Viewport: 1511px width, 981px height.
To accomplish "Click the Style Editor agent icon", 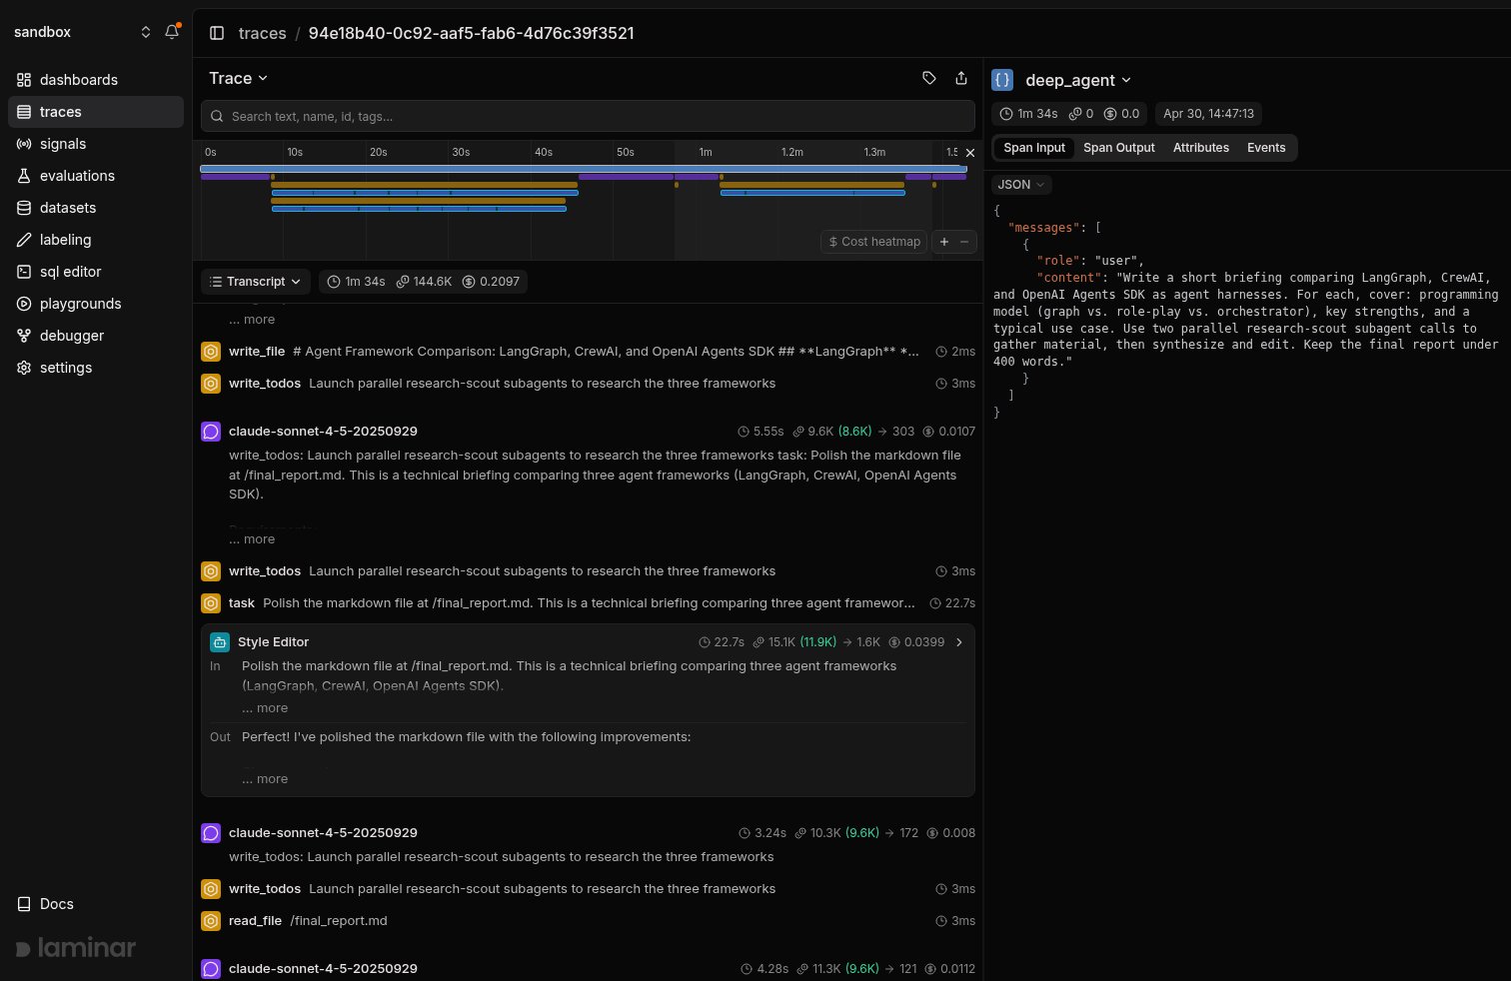I will tap(220, 642).
